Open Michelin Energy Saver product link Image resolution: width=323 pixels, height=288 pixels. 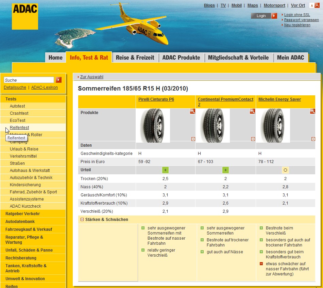pyautogui.click(x=279, y=99)
